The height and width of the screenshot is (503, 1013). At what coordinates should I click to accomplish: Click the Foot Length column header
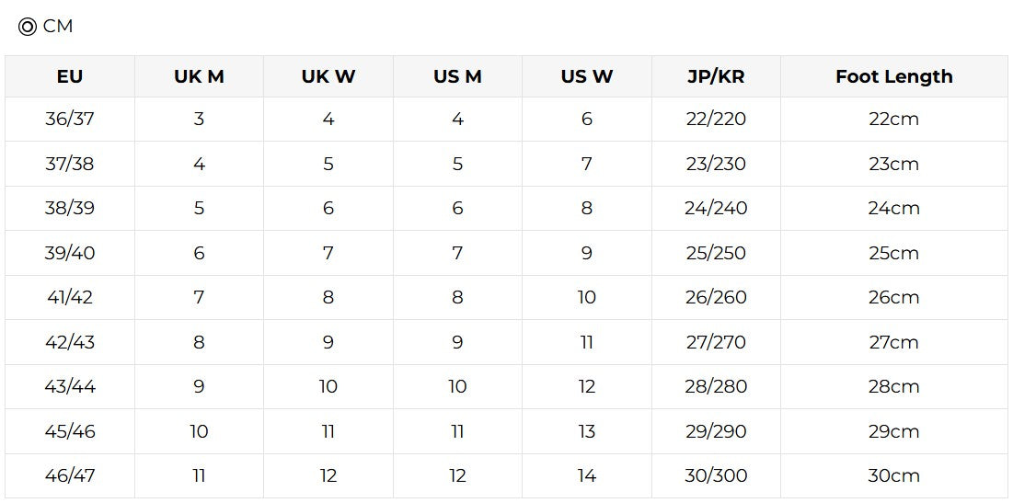[893, 76]
